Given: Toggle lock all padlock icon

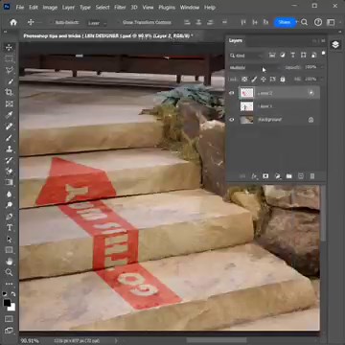Looking at the screenshot, I should tap(283, 79).
